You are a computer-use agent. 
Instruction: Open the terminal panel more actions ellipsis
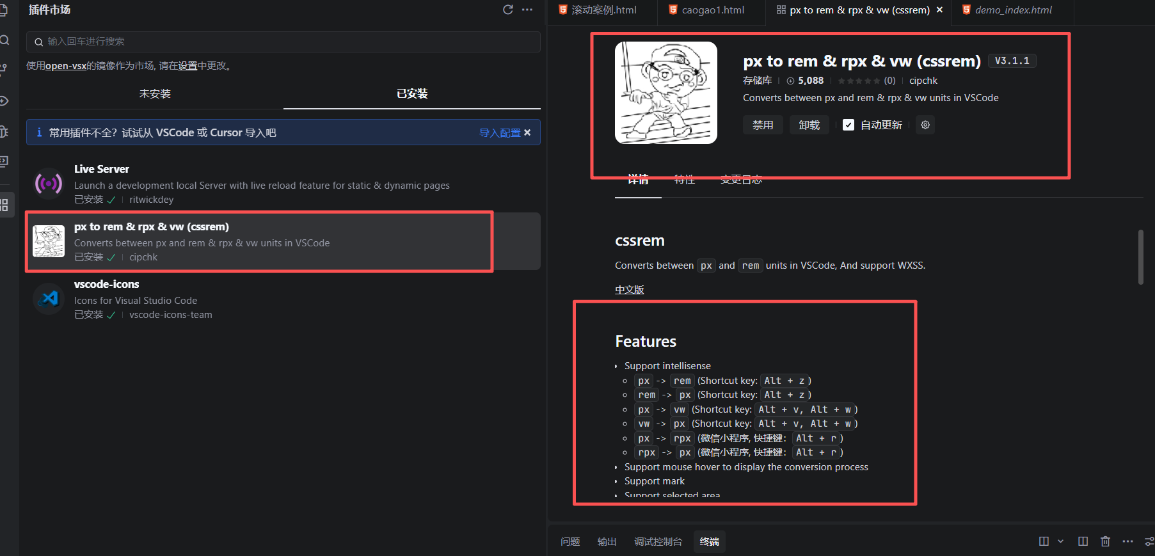(1127, 541)
